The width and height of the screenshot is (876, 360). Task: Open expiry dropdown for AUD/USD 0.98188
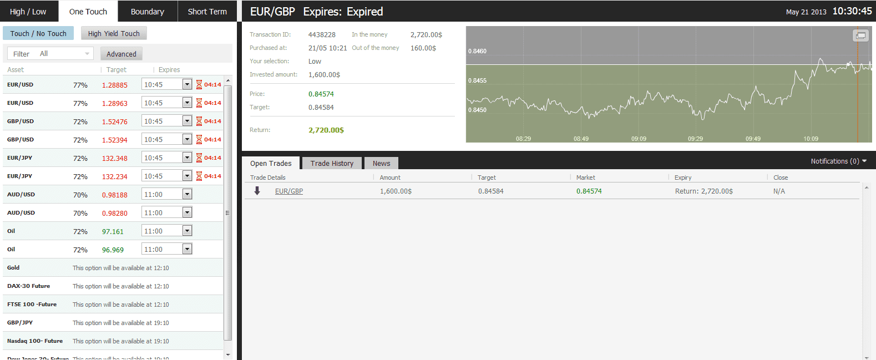(187, 194)
